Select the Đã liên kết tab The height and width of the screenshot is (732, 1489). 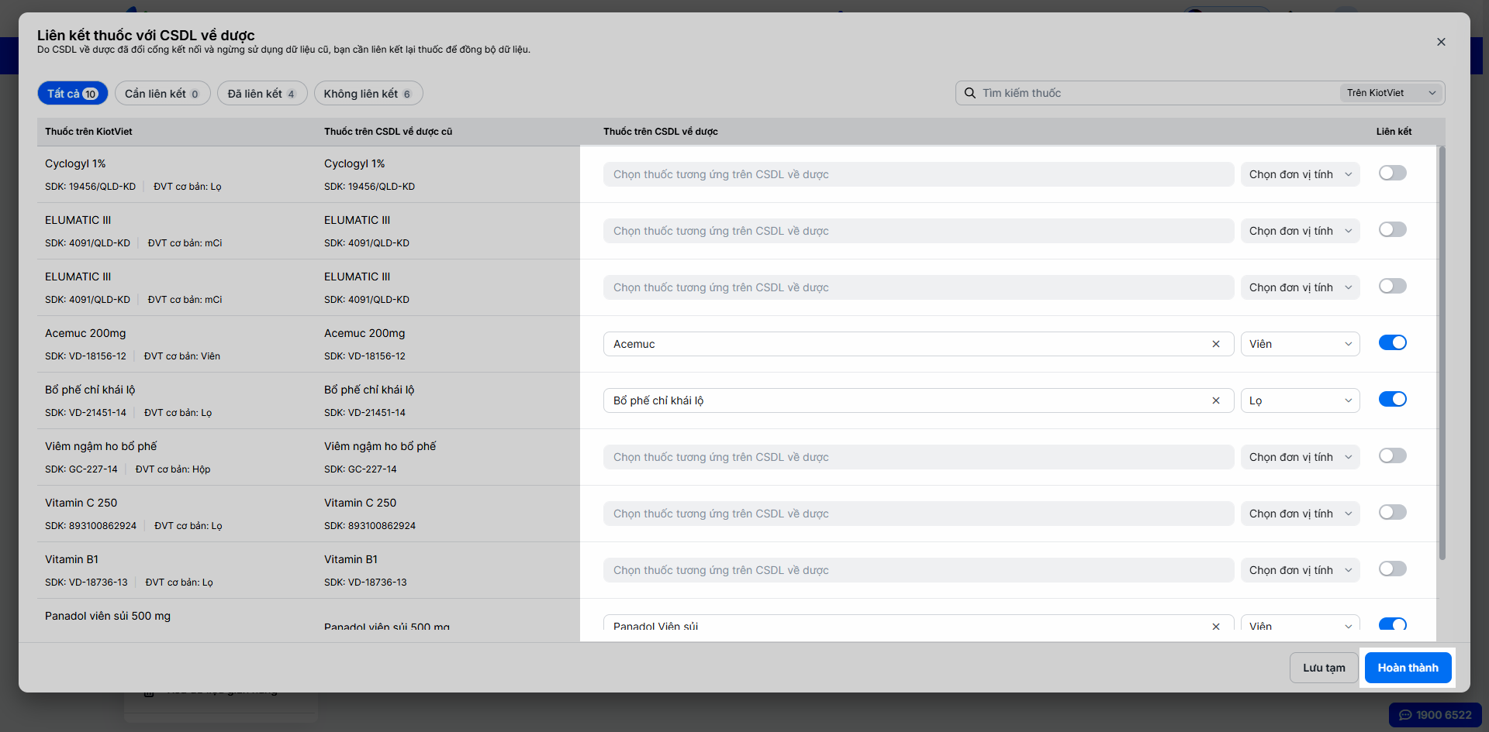(262, 94)
